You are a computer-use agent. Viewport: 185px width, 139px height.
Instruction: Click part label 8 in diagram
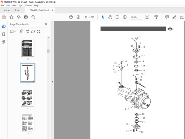pos(140,37)
